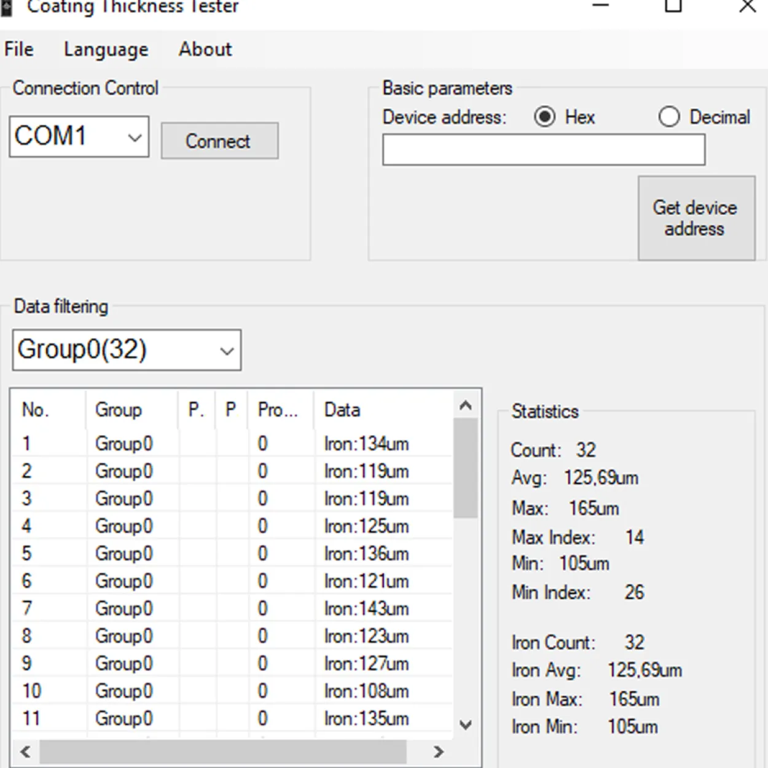
Task: Select the Hex radio button
Action: (545, 117)
